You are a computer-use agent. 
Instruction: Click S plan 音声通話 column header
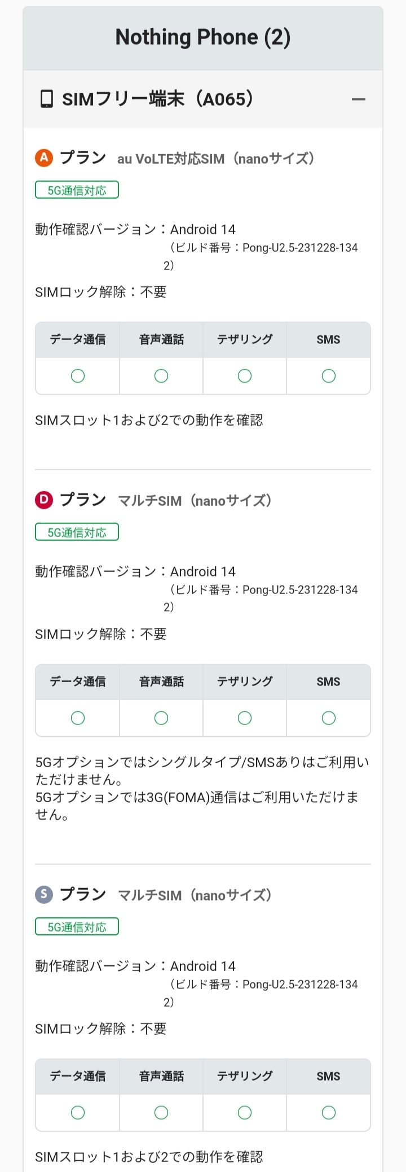(x=161, y=1077)
